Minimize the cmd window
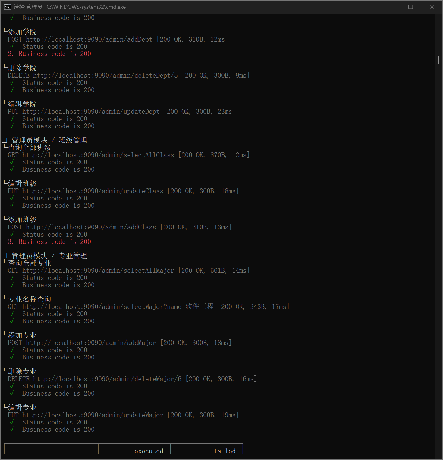Screen dimensions: 443x460 click(x=390, y=7)
